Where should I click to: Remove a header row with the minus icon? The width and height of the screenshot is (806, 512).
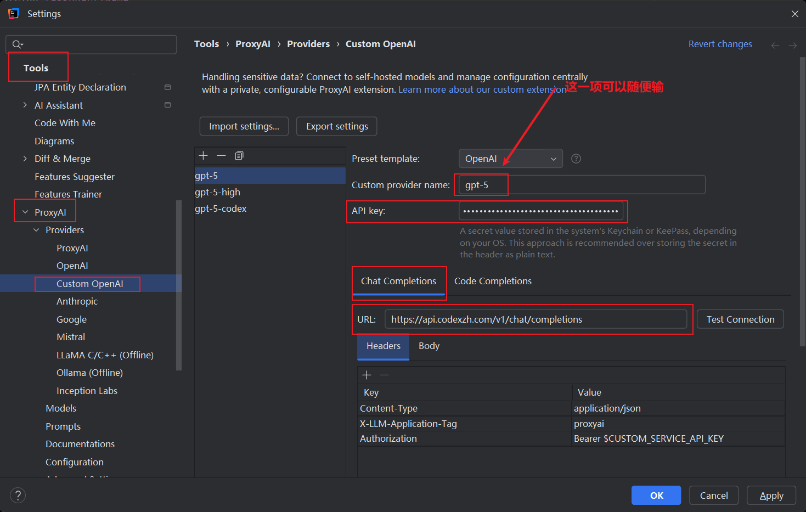point(384,375)
